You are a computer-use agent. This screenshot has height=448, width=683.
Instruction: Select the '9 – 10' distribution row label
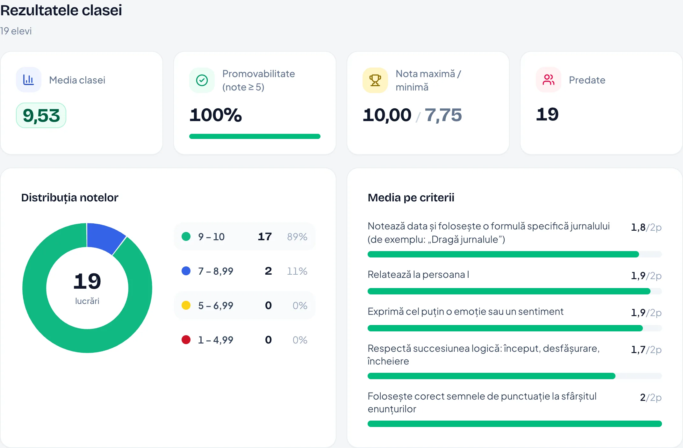(x=211, y=237)
